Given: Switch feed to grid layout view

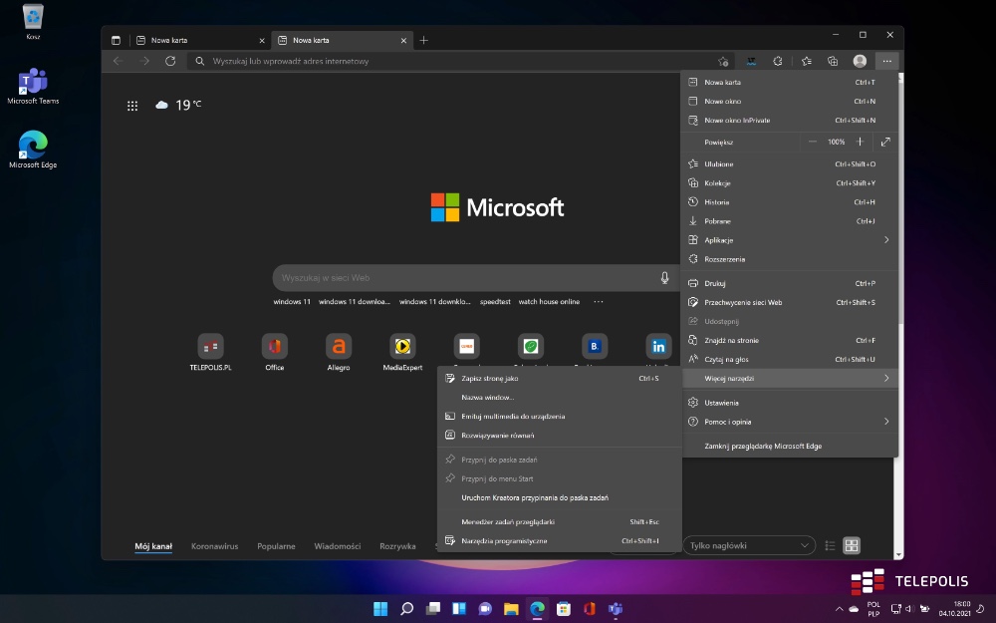Looking at the screenshot, I should [852, 545].
